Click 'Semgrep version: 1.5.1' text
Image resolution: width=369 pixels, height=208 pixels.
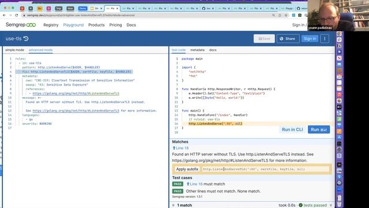point(187,196)
